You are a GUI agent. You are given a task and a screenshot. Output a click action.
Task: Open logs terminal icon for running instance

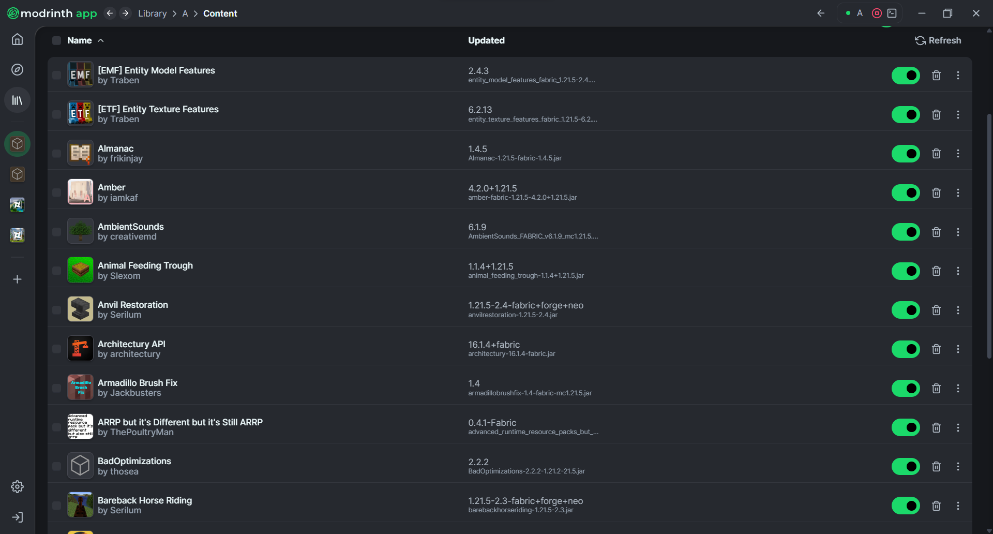(892, 13)
